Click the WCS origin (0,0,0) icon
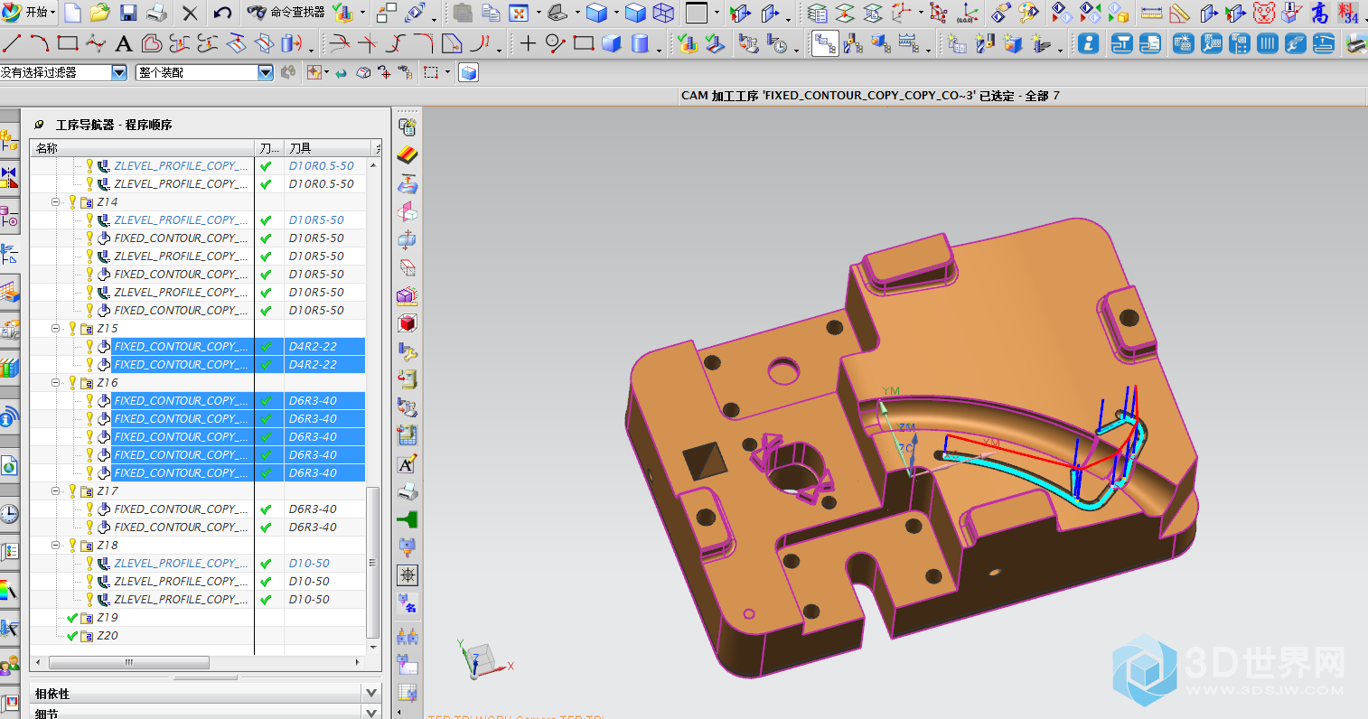This screenshot has height=719, width=1368. point(967,13)
